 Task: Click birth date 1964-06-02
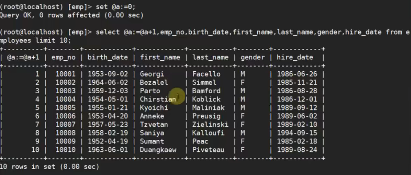108,83
